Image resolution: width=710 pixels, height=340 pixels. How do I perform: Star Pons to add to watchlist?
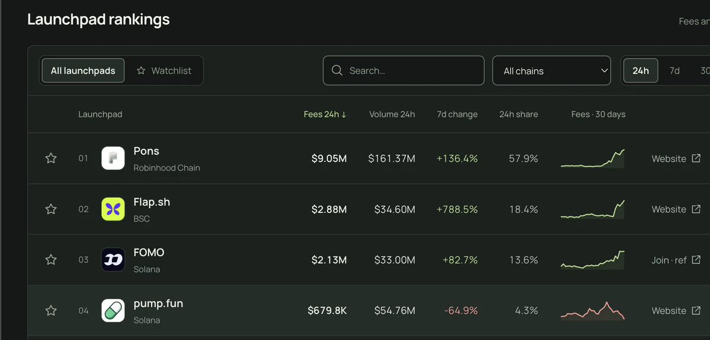click(x=51, y=158)
